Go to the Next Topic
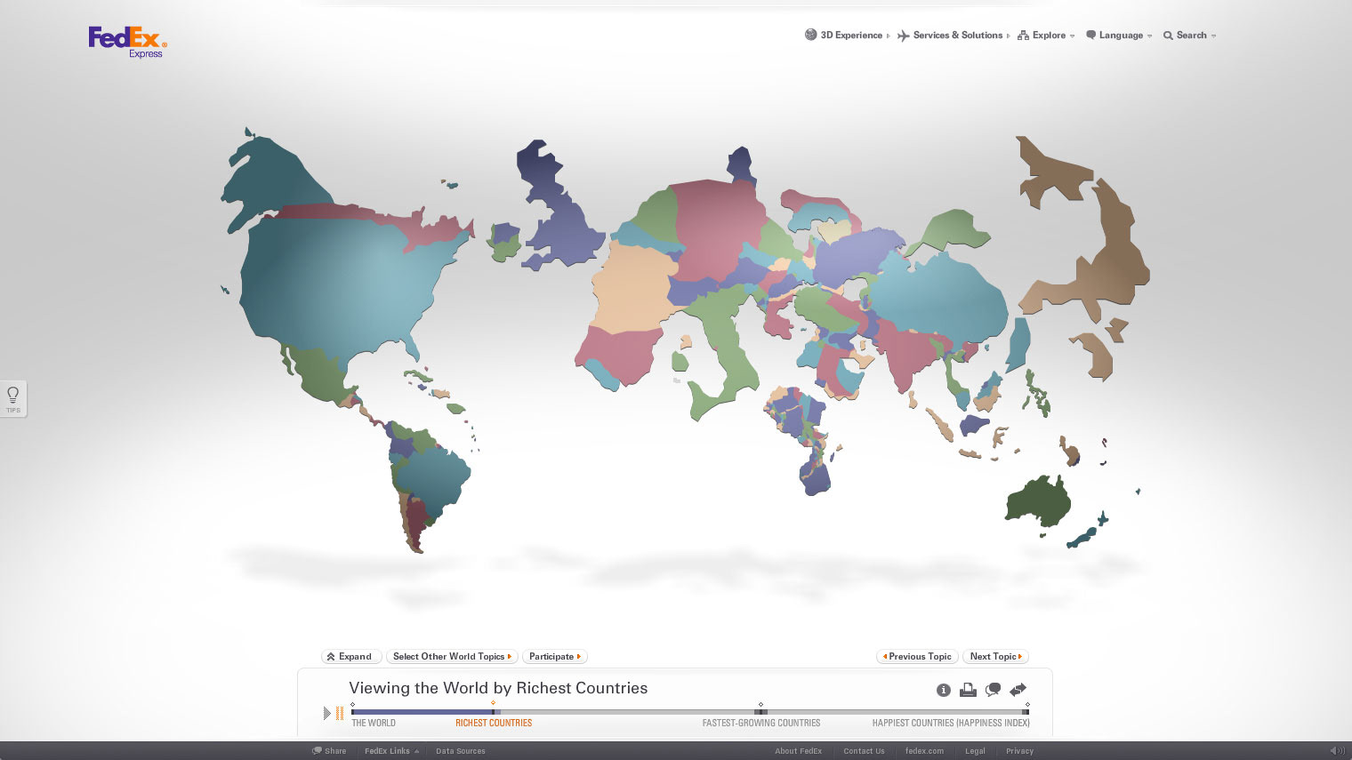The width and height of the screenshot is (1352, 760). (x=995, y=657)
